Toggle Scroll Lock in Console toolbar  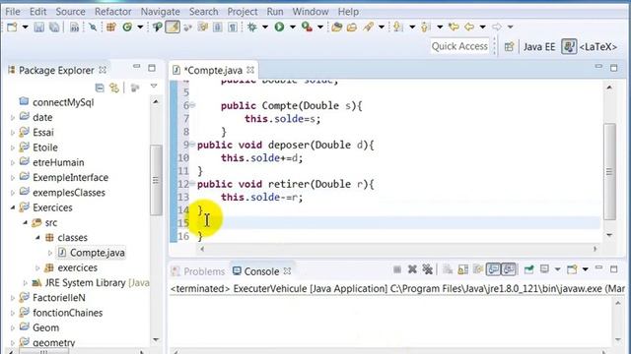coord(462,269)
